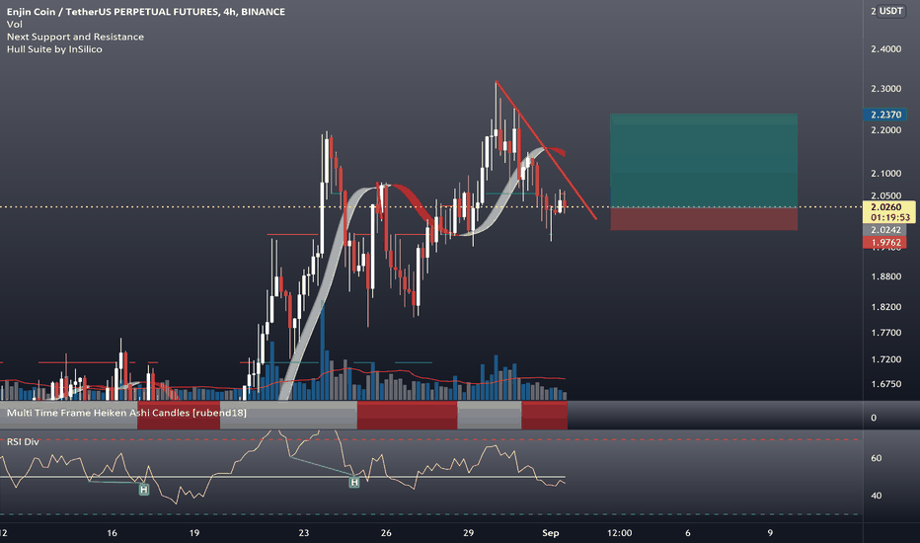
Task: Click the 2.2370 take-profit price label
Action: pos(885,115)
